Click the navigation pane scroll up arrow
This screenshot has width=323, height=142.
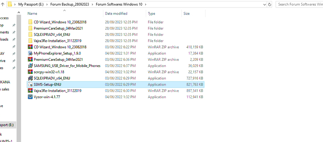coord(19,12)
